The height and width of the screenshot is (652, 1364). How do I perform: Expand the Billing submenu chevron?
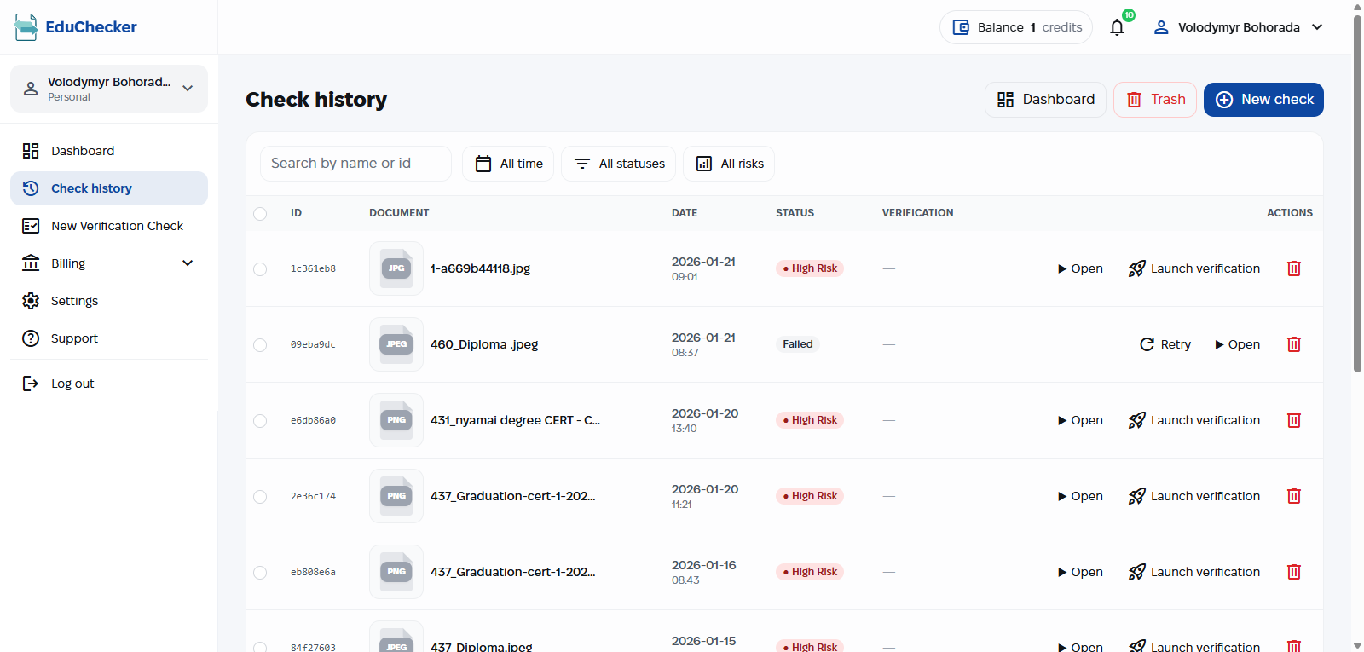188,263
